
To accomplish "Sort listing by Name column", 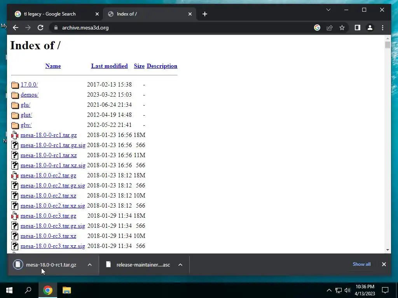I will [x=53, y=66].
